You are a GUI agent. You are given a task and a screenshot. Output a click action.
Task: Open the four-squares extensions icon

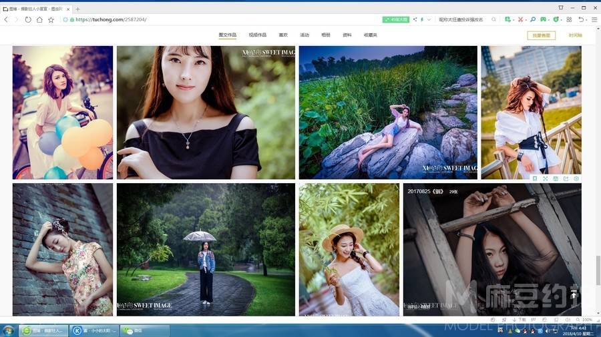point(569,19)
